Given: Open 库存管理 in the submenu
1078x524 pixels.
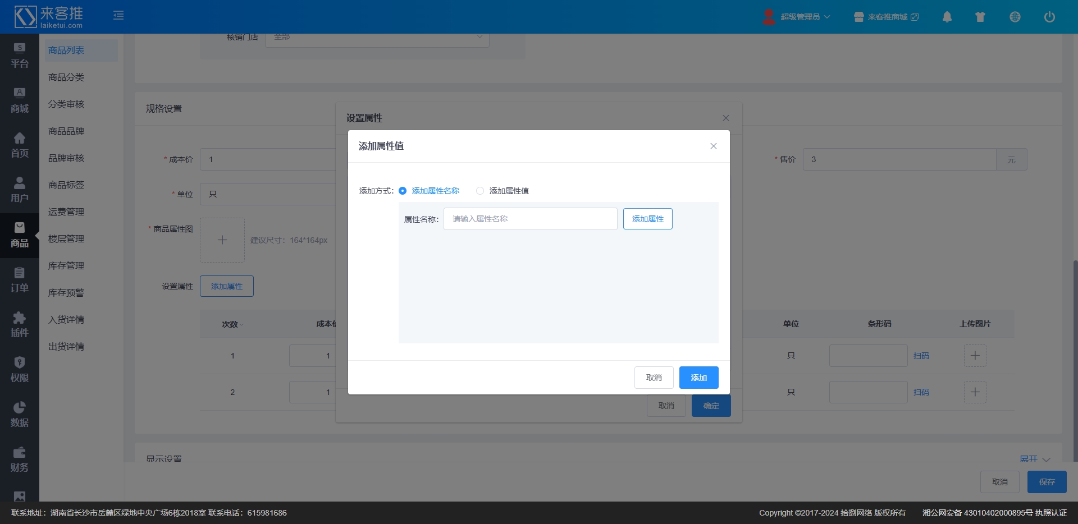Looking at the screenshot, I should click(66, 266).
